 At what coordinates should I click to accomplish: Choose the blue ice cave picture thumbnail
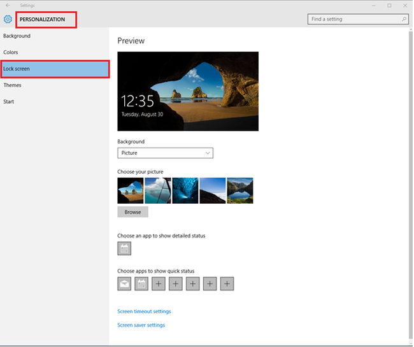(185, 190)
